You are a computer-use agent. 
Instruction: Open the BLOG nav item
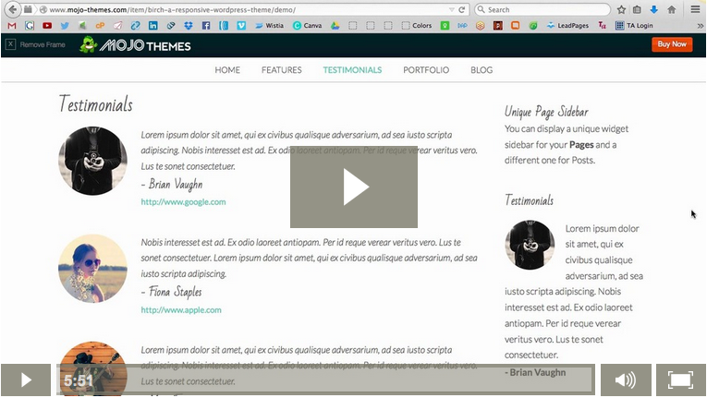point(481,70)
